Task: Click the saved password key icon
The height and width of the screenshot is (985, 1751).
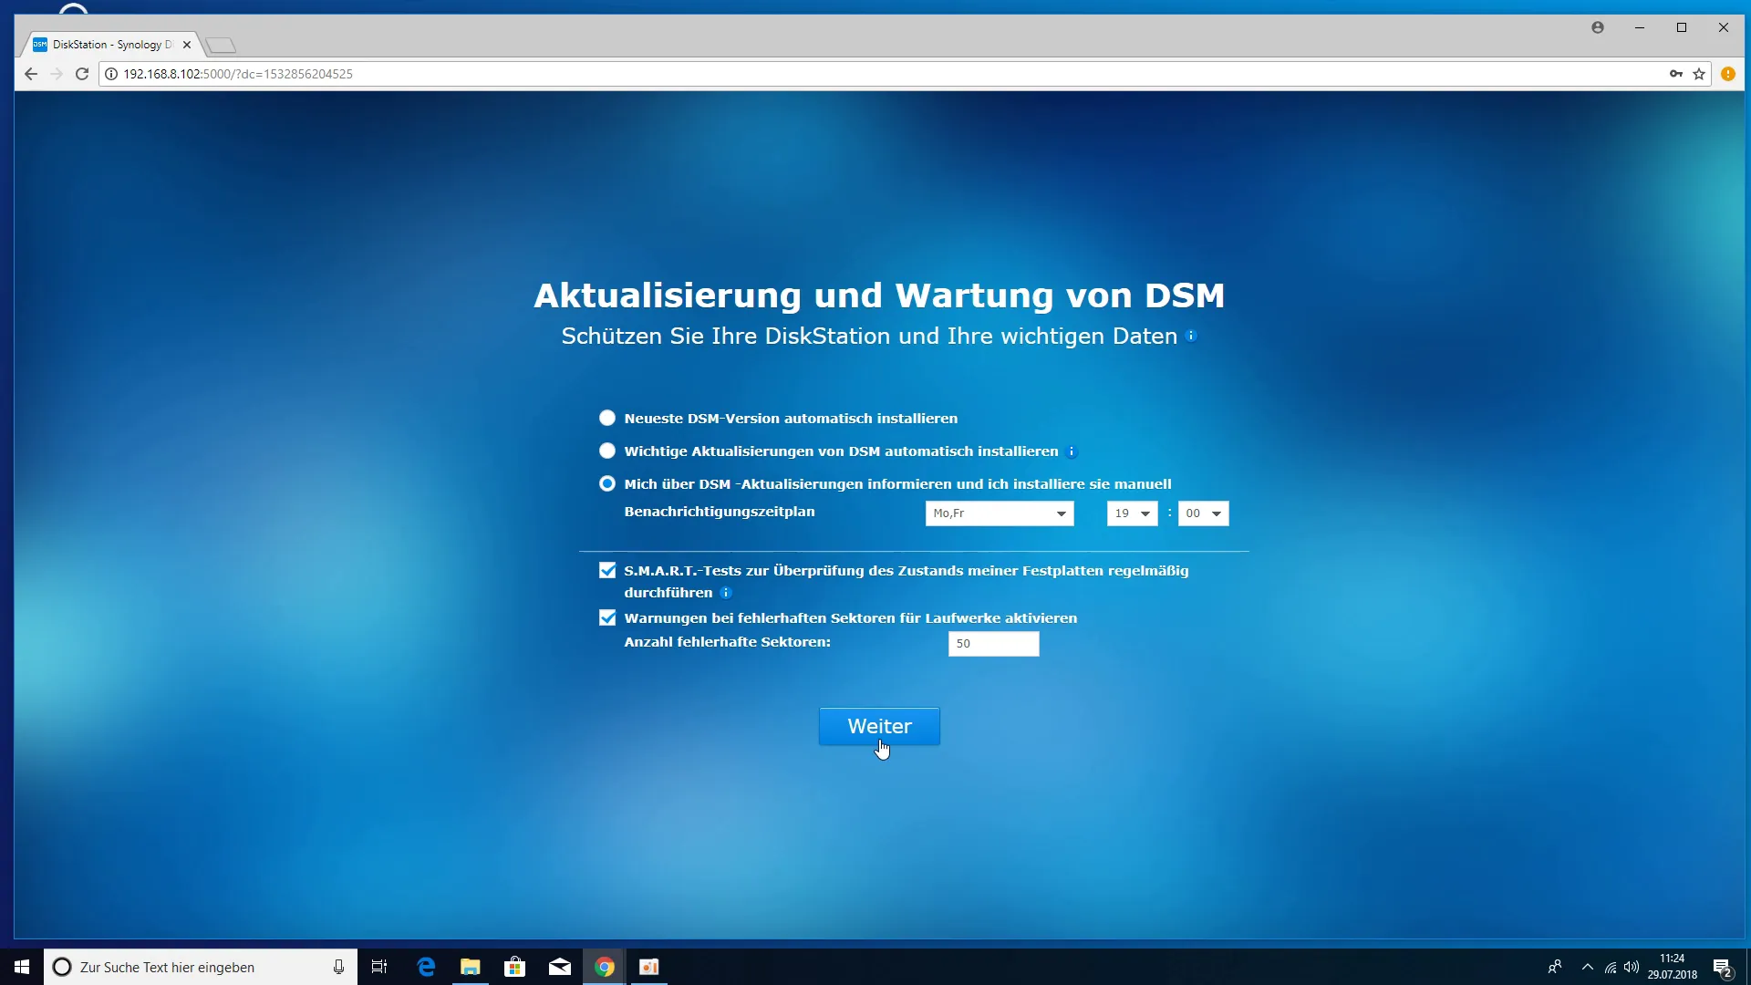Action: pyautogui.click(x=1676, y=74)
